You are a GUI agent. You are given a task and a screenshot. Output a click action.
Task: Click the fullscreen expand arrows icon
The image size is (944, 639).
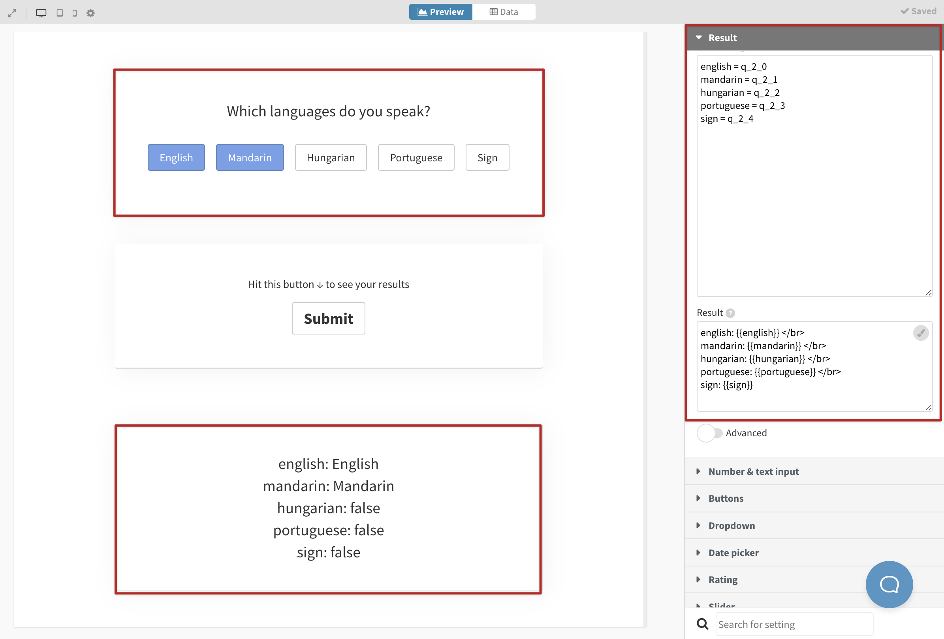pyautogui.click(x=12, y=13)
